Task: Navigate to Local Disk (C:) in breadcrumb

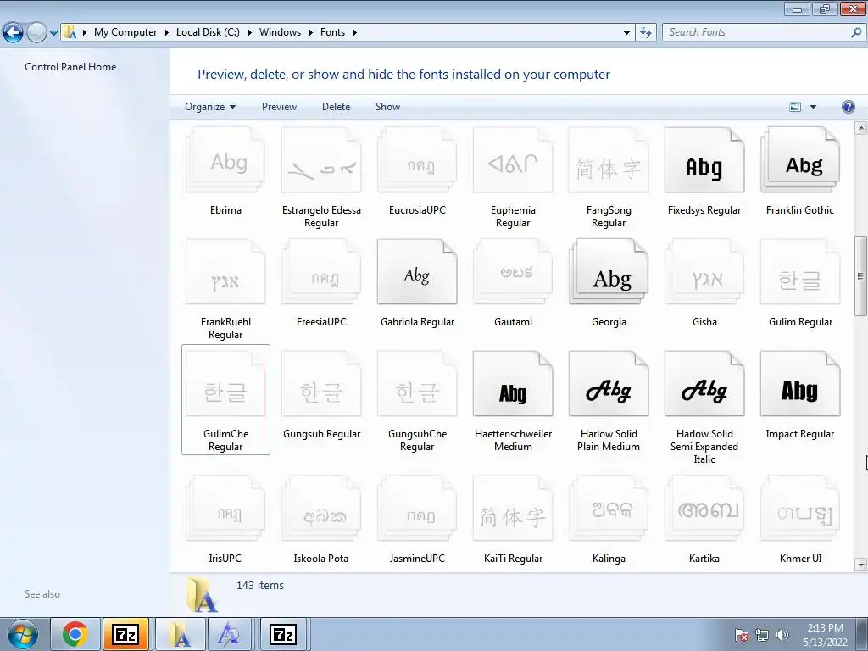Action: tap(208, 32)
